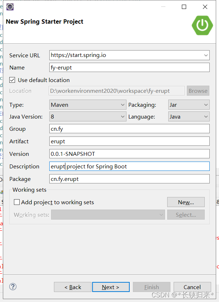Screen dimensions: 219x302
Task: Cancel the new project wizard
Action: tap(192, 287)
